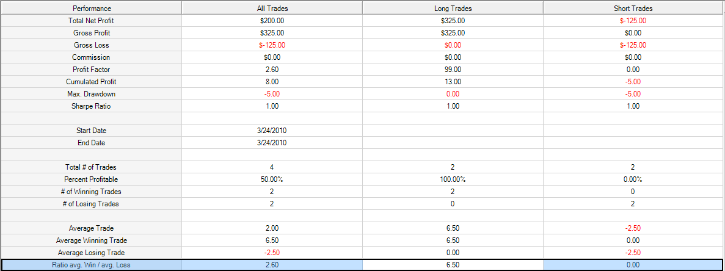Click the Total # of Trades row label
Screen dimensions: 725x271
tap(92, 167)
